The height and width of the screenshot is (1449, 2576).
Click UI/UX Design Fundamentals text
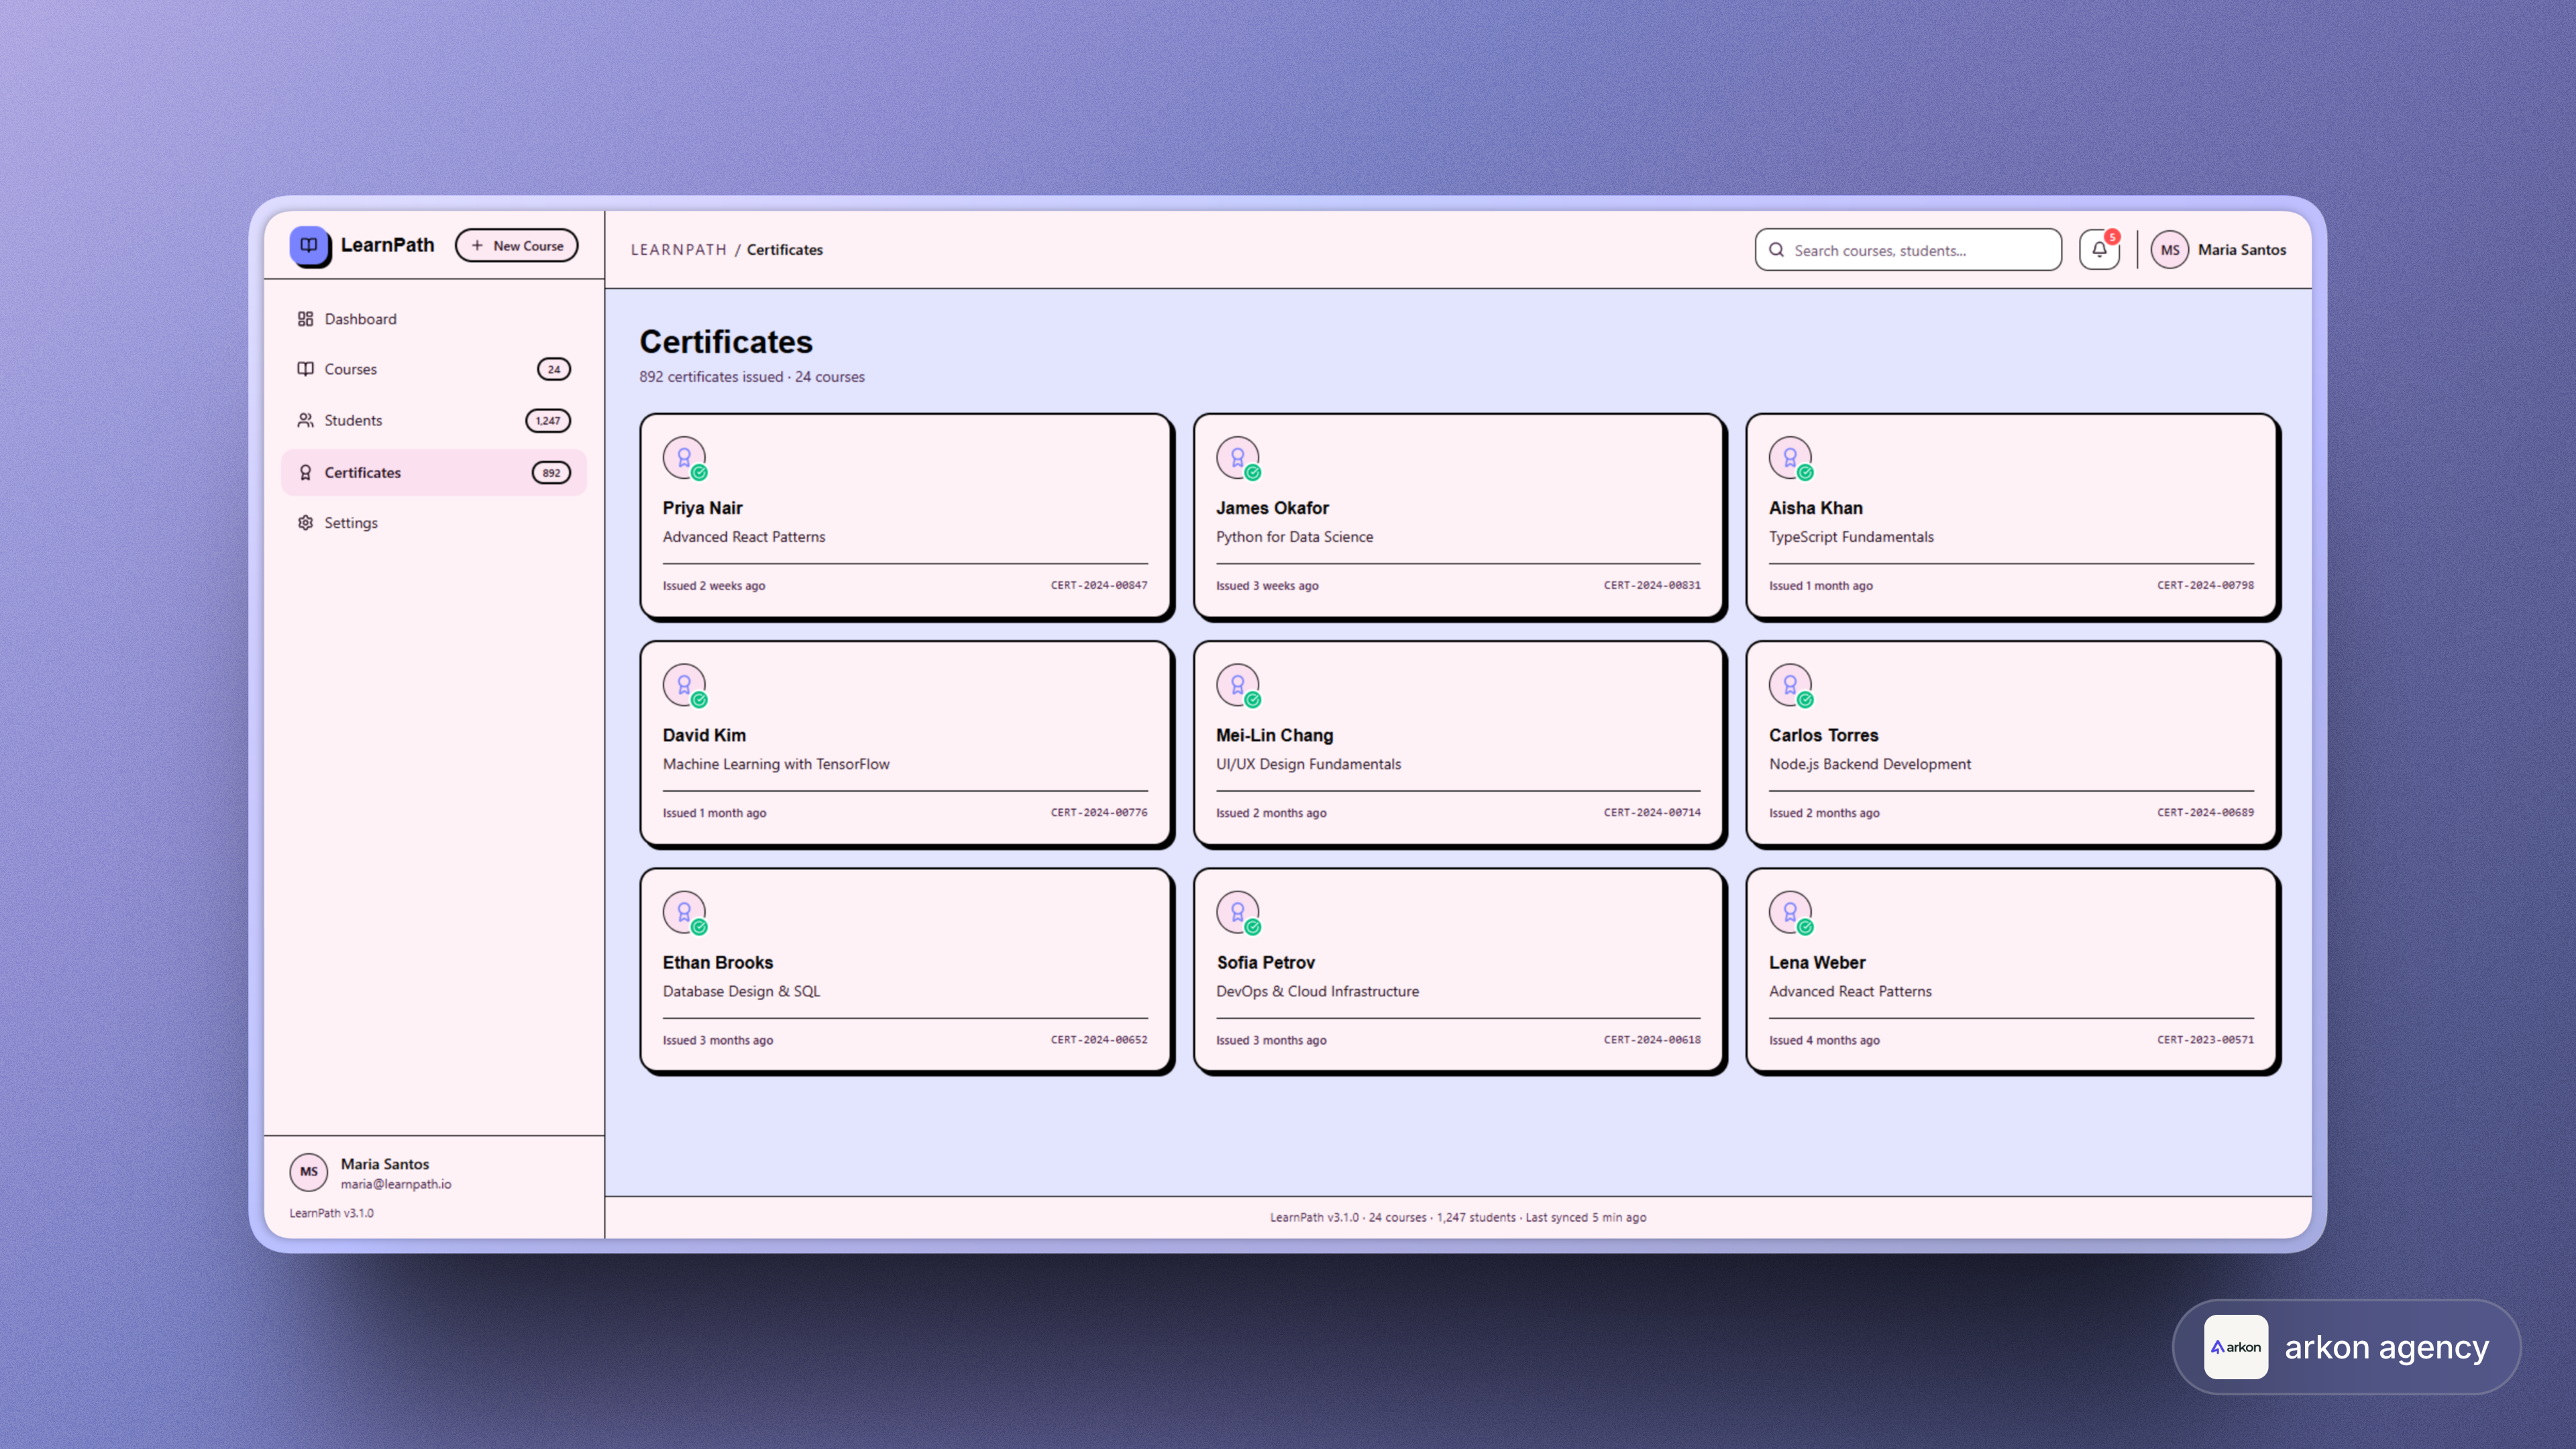tap(1308, 764)
